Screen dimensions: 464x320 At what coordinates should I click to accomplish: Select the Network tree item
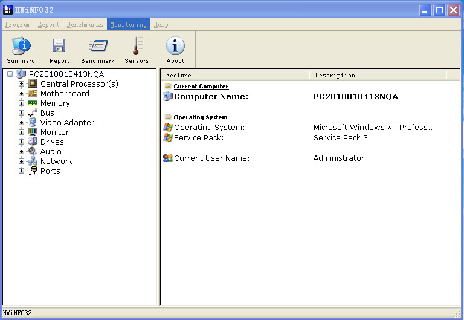[x=56, y=162]
